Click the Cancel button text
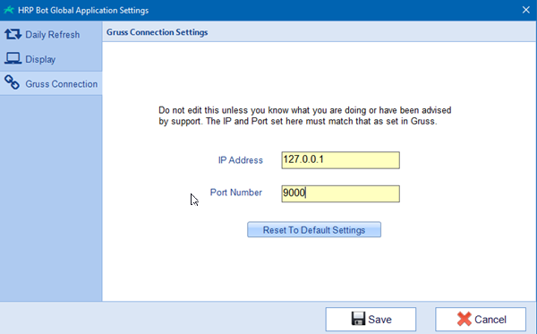This screenshot has width=537, height=334. click(x=490, y=320)
